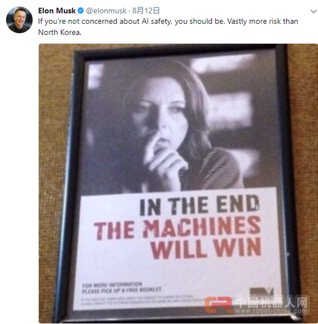Screen dimensions: 318x324
Task: Click the 中国机器人网 watermark text
Action: point(272,302)
